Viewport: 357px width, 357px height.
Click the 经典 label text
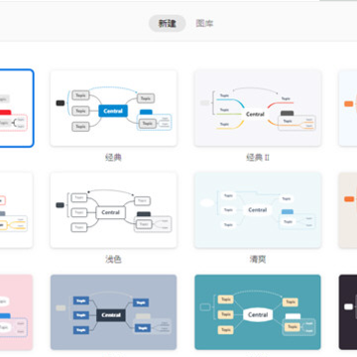click(113, 158)
